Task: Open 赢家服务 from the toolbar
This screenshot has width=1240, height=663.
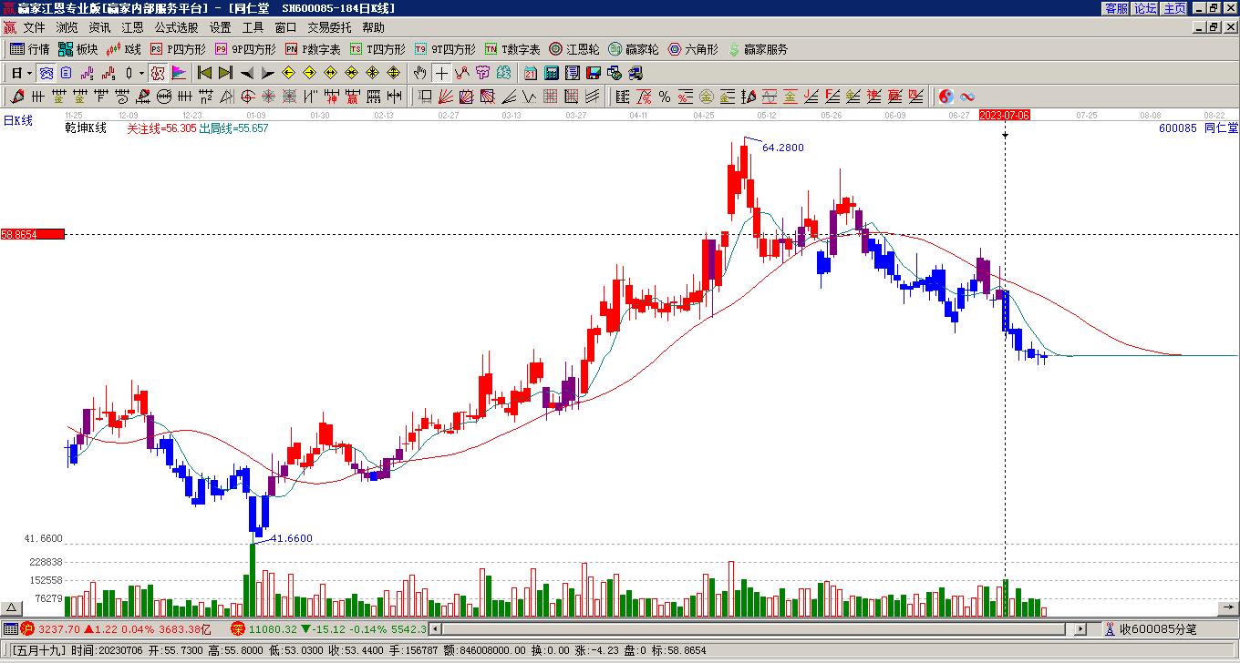Action: tap(758, 49)
